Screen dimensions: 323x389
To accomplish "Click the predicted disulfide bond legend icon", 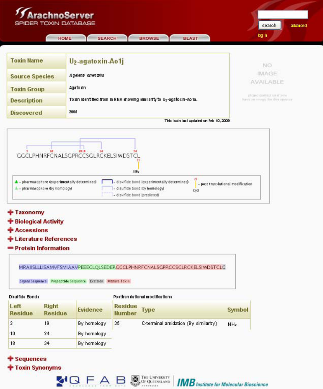I will pos(107,195).
